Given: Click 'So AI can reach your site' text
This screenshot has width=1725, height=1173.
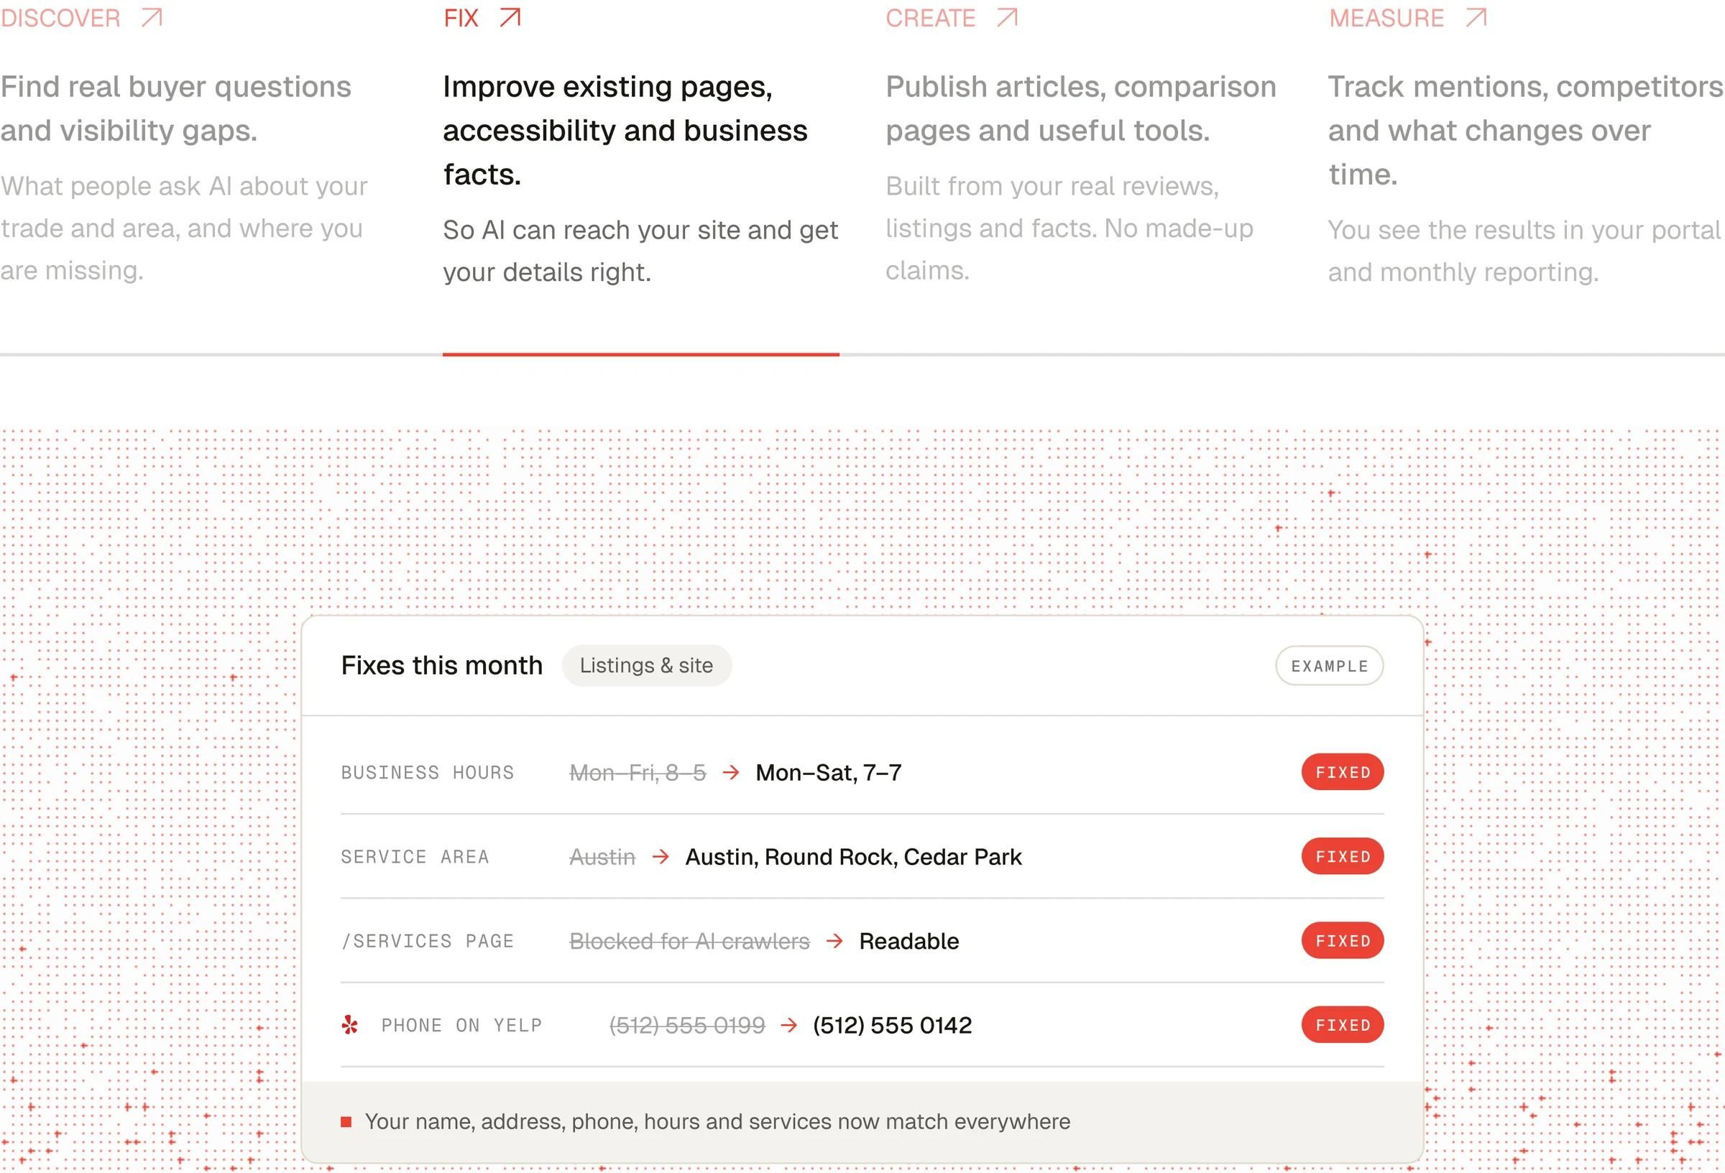Looking at the screenshot, I should tap(640, 251).
